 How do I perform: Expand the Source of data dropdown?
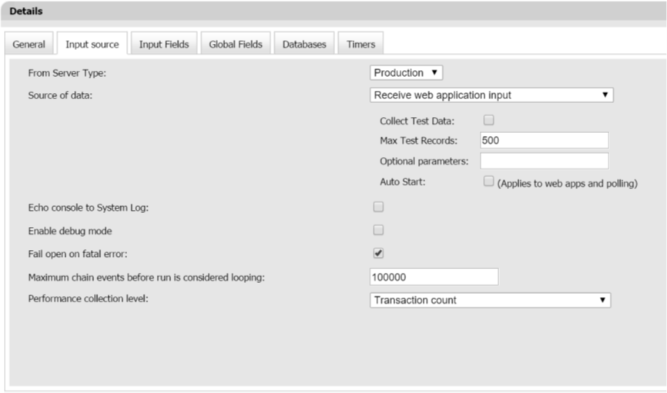coord(491,95)
